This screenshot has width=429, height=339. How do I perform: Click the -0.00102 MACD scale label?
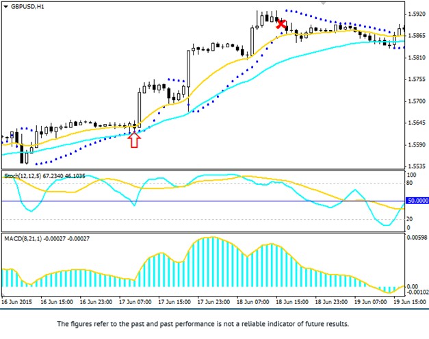coord(418,292)
